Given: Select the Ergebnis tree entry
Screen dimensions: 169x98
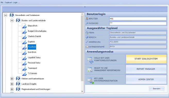Looking at the screenshot, I should click(x=31, y=42).
